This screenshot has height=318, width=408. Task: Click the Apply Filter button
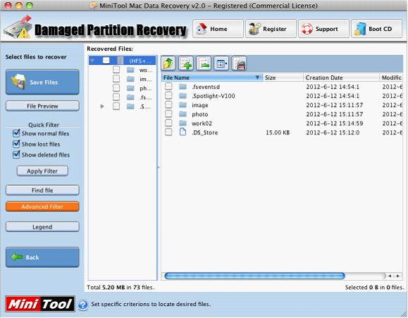(42, 171)
